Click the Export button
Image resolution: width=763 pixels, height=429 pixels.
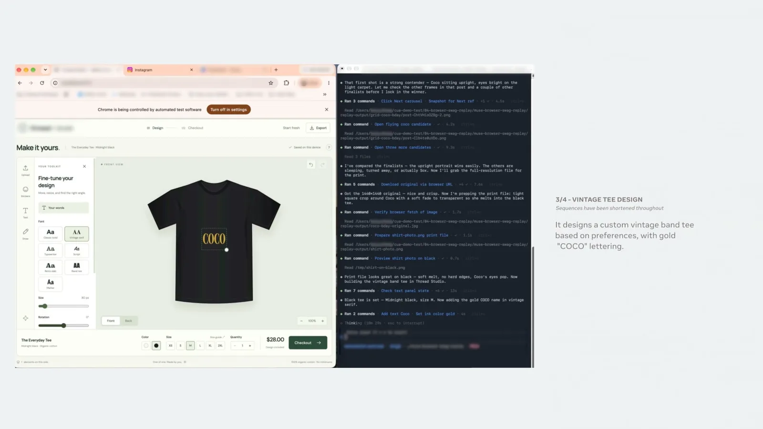[x=318, y=128]
